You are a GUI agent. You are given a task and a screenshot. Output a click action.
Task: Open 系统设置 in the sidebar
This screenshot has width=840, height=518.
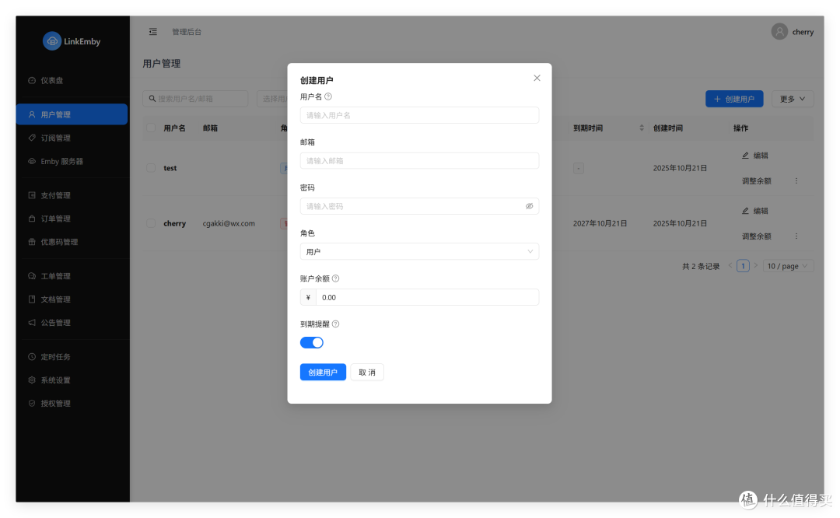72,380
